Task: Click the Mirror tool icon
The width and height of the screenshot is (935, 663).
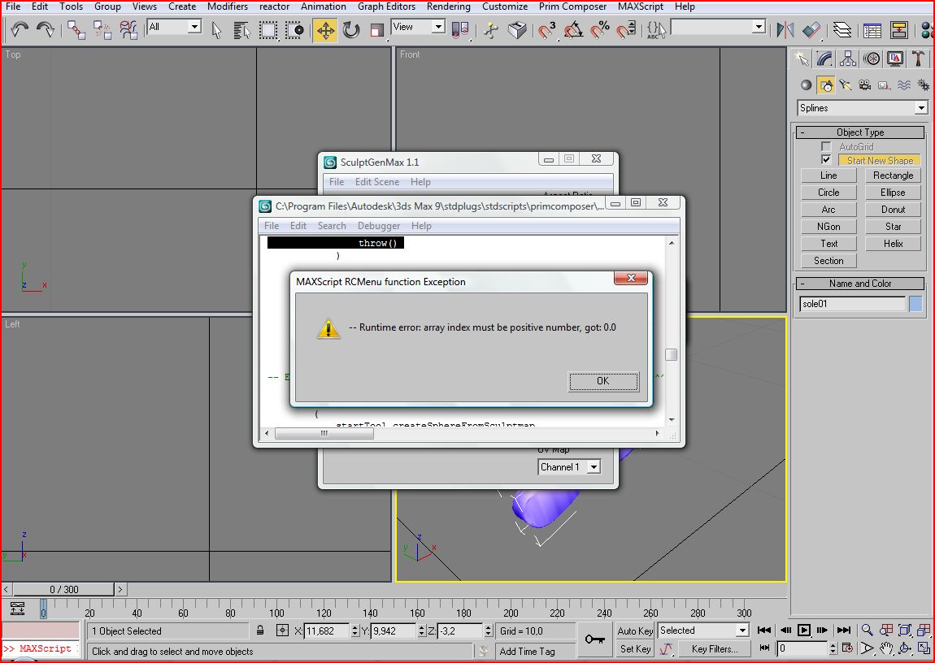Action: point(785,29)
